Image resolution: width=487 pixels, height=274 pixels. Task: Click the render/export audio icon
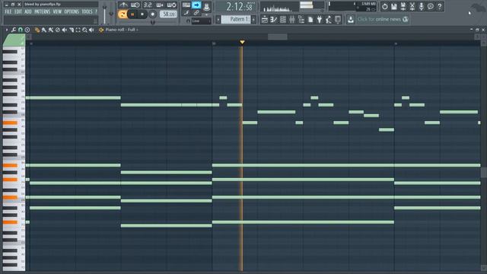pyautogui.click(x=403, y=6)
